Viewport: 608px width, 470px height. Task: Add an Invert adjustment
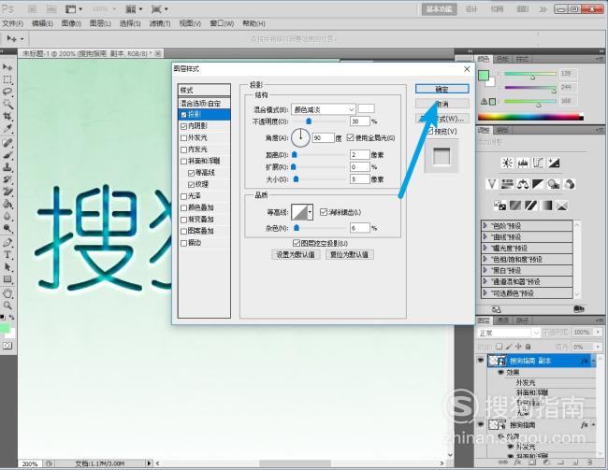(x=499, y=205)
